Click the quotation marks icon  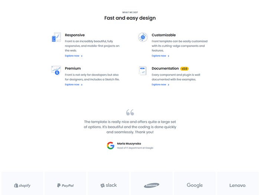click(130, 112)
